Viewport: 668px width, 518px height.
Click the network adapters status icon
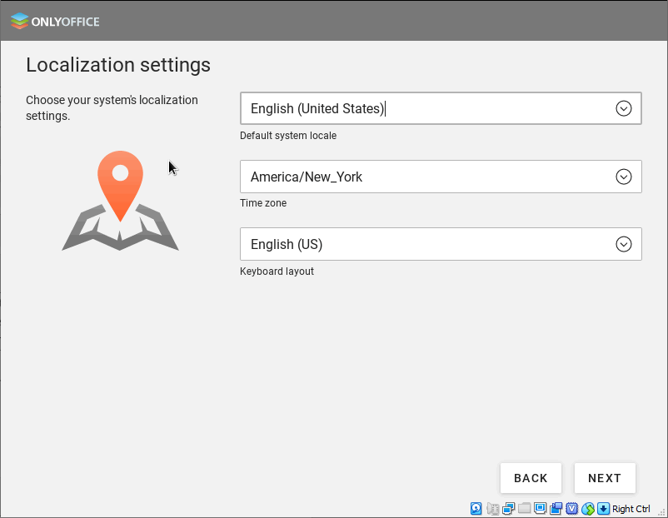point(508,509)
